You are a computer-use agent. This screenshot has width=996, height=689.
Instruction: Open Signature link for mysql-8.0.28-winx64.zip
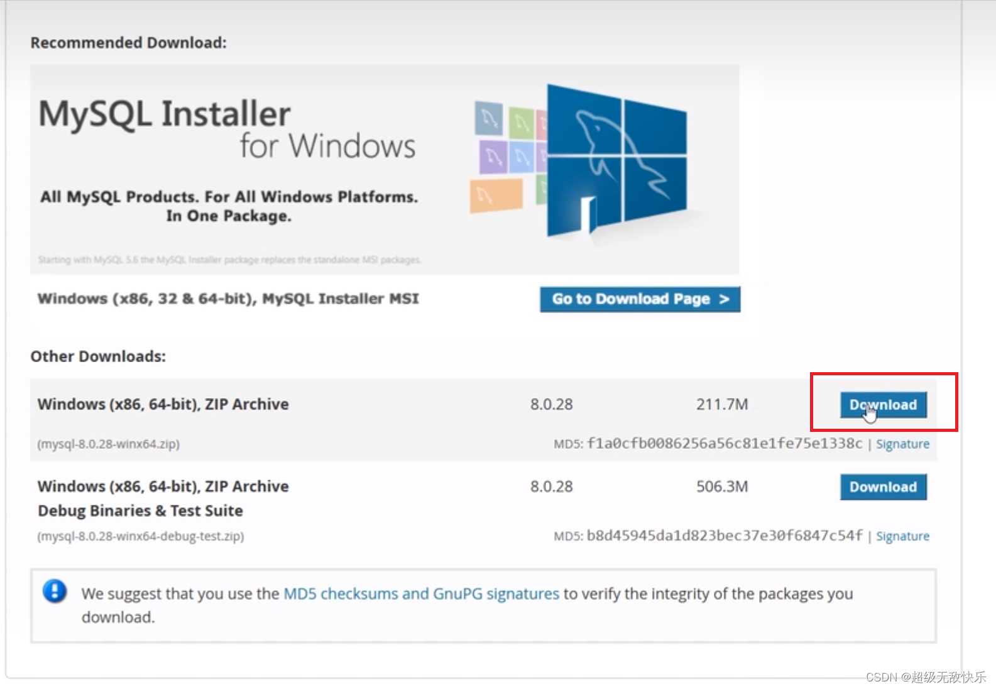click(902, 444)
